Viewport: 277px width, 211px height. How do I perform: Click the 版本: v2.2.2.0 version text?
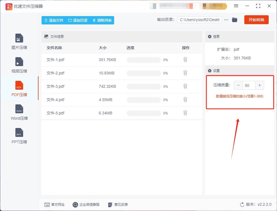click(x=259, y=204)
